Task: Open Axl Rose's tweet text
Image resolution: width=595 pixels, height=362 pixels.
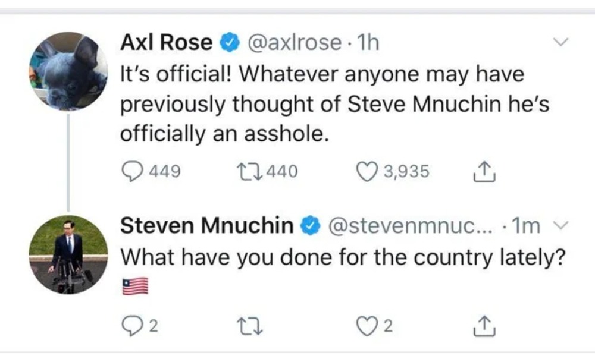Action: [333, 105]
